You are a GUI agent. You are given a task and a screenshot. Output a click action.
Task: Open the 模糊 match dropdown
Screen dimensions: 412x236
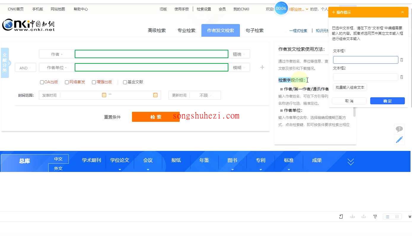[239, 68]
